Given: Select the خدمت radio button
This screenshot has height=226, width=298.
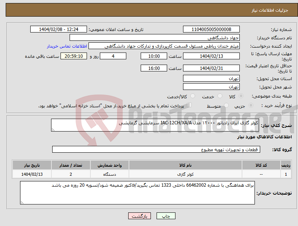Looking at the screenshot, I should [220, 96].
